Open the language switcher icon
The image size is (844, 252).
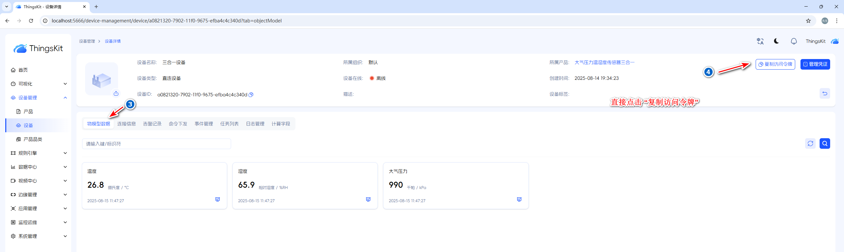[x=760, y=41]
